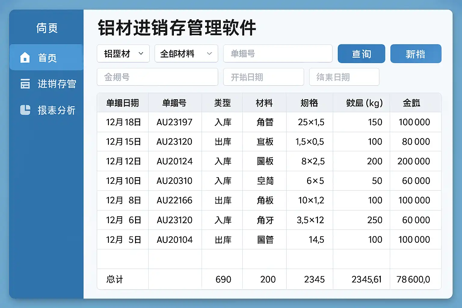This screenshot has height=308, width=462.
Task: Click 60 000 amount in the AU20310 row
Action: pyautogui.click(x=416, y=181)
